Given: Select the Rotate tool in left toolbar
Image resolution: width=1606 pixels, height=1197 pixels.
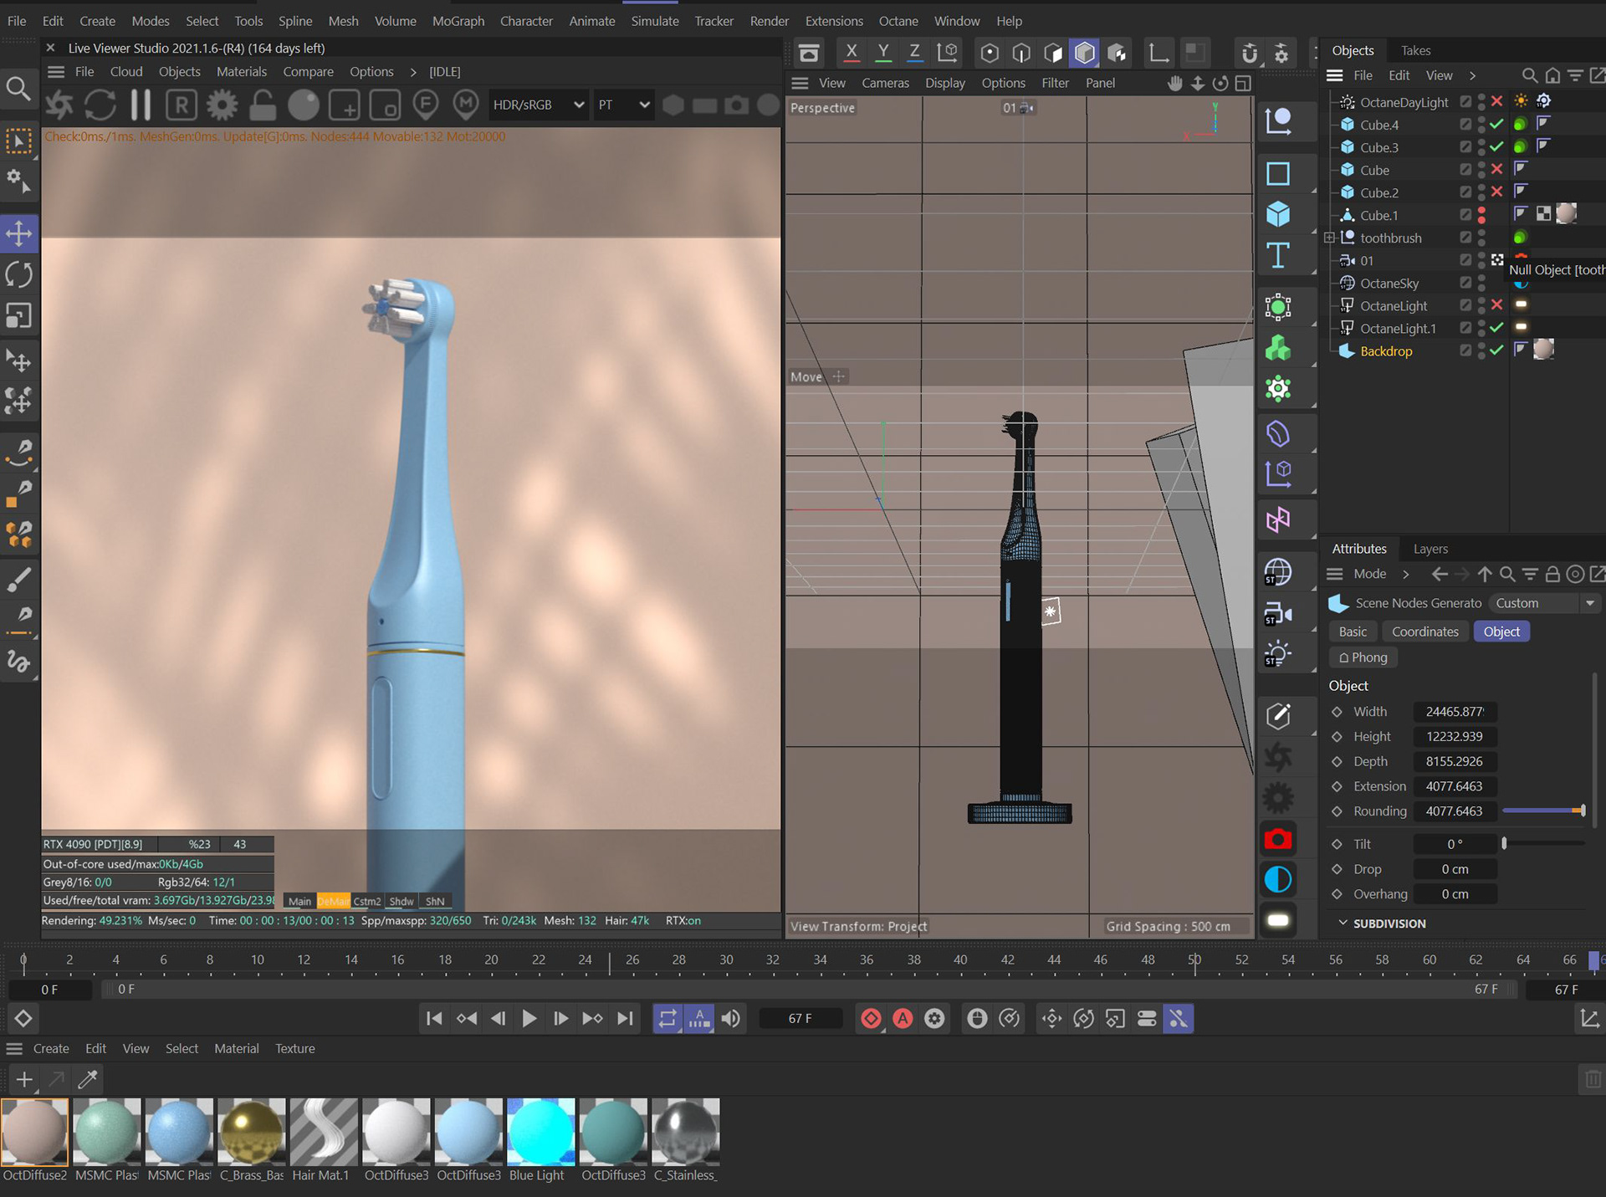Looking at the screenshot, I should [18, 274].
